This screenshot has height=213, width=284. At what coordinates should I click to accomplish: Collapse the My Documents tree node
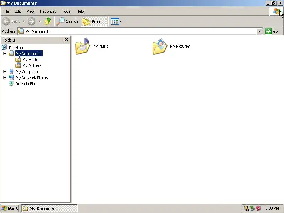5,54
